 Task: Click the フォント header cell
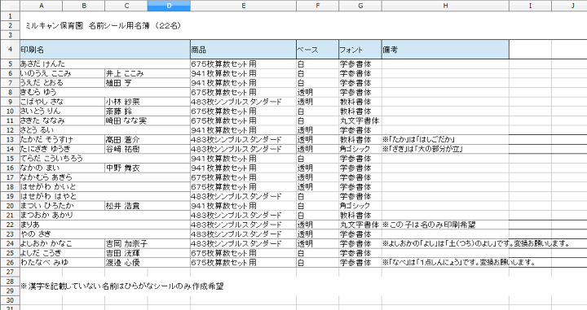[360, 50]
